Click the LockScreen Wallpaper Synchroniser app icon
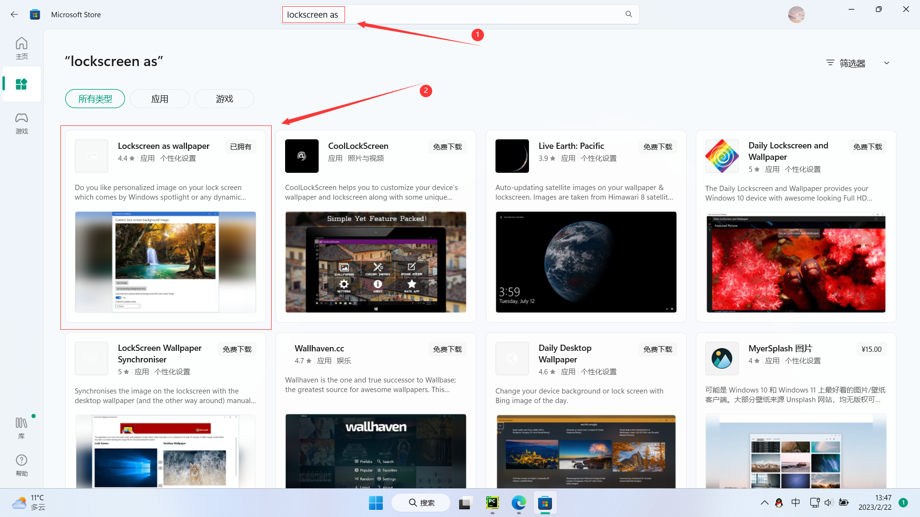The width and height of the screenshot is (920, 517). [x=92, y=359]
